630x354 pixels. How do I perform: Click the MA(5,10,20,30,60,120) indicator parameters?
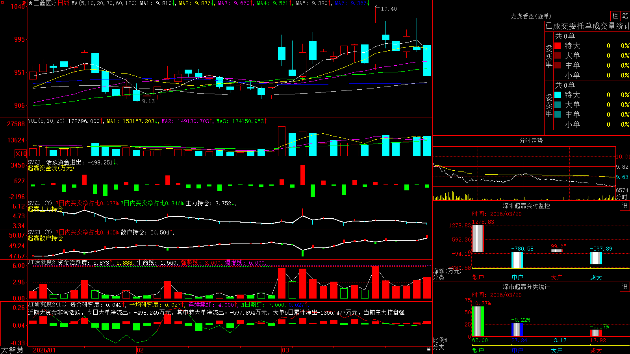point(104,3)
